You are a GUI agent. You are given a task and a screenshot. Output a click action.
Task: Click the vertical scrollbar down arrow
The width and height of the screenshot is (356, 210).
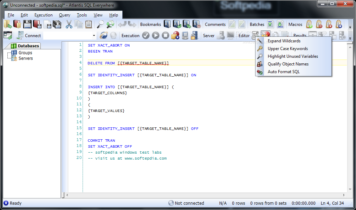(350, 189)
